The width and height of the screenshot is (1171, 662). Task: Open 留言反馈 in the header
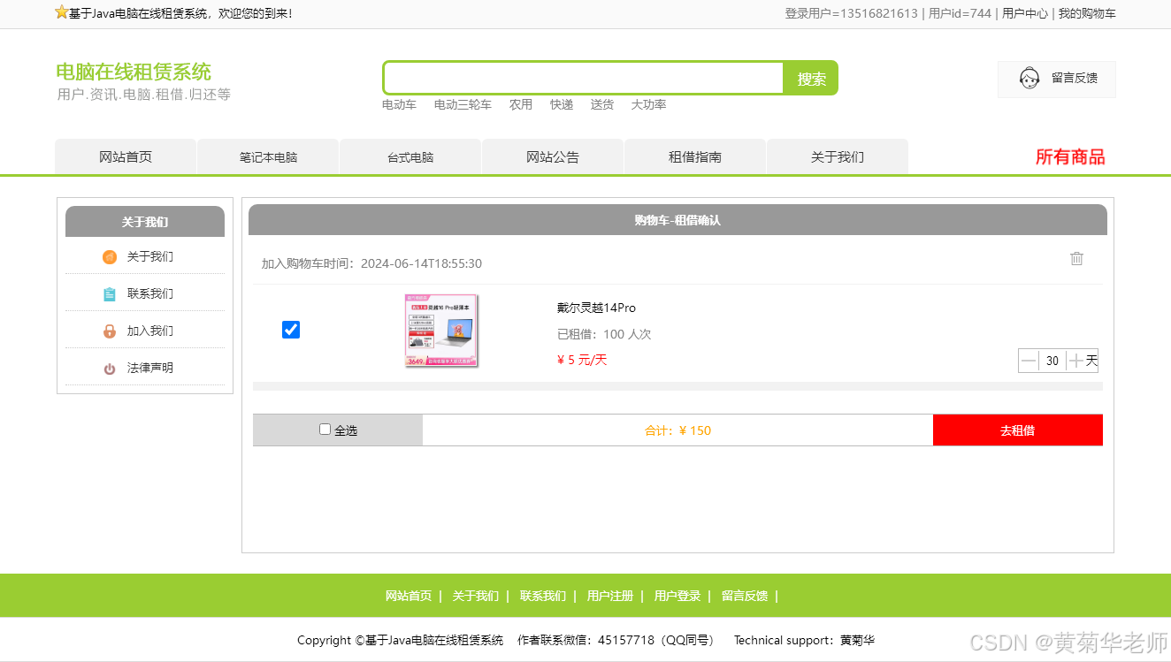pyautogui.click(x=1075, y=78)
